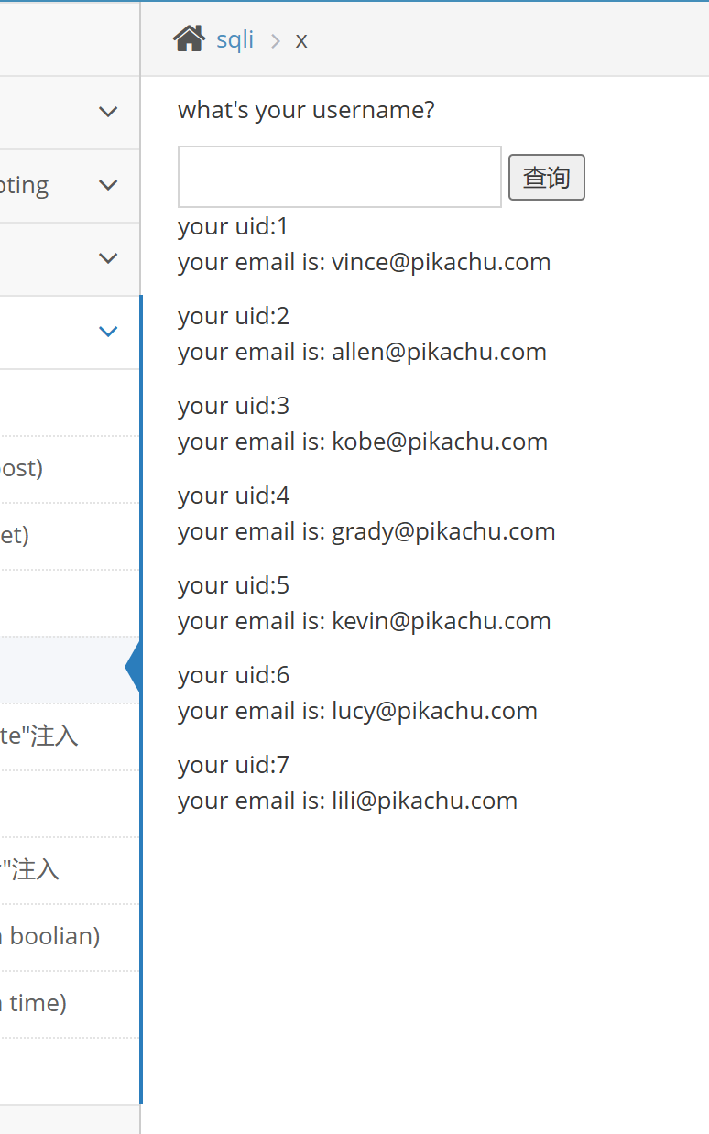Collapse the section with the blue chevron
The height and width of the screenshot is (1134, 709).
(x=108, y=332)
